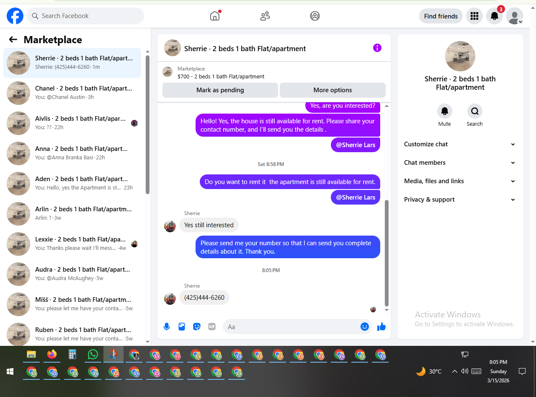Click the "Yes still interested" message
The height and width of the screenshot is (397, 536).
(x=209, y=225)
